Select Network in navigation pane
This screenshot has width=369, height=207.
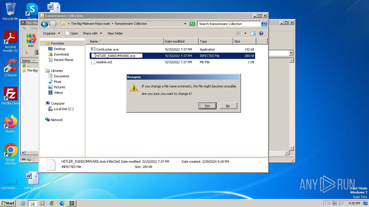pyautogui.click(x=57, y=120)
